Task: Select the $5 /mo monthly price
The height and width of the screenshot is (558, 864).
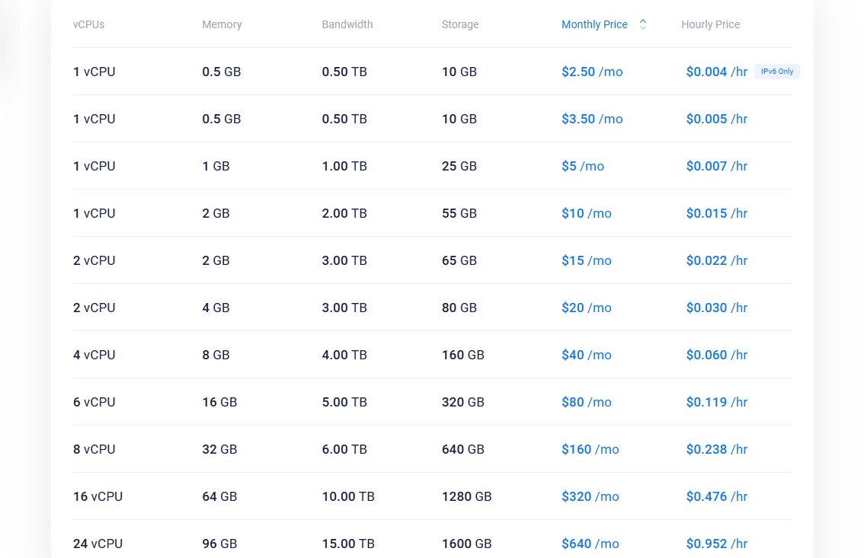Action: (583, 166)
